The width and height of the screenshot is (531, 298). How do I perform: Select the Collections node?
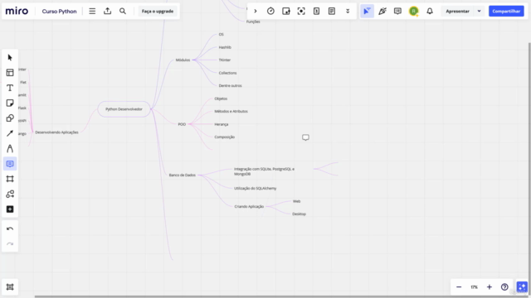(x=227, y=73)
